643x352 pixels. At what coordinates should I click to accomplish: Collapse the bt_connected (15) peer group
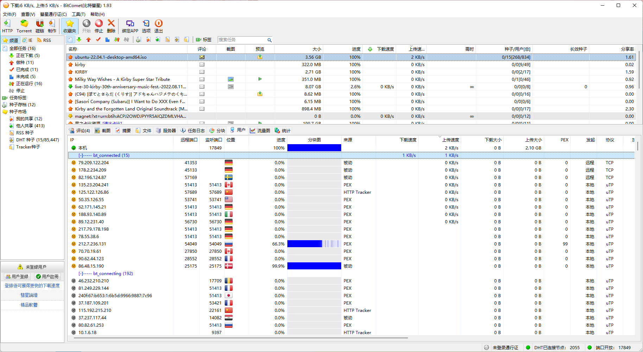tap(81, 155)
